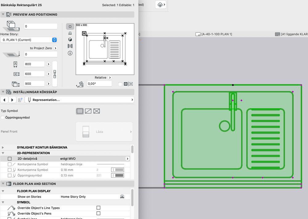Check Override Object's Pens

coord(98,213)
